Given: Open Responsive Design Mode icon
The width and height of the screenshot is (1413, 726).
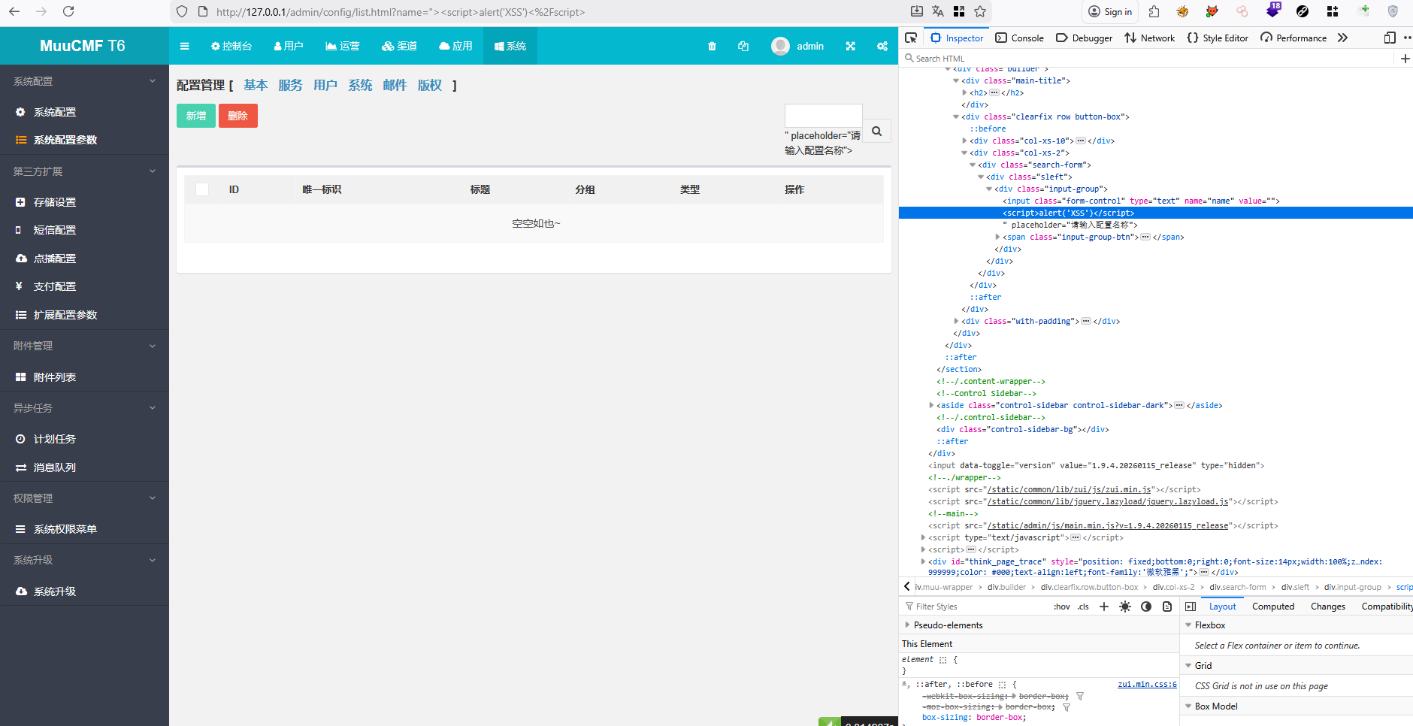Looking at the screenshot, I should tap(1389, 38).
